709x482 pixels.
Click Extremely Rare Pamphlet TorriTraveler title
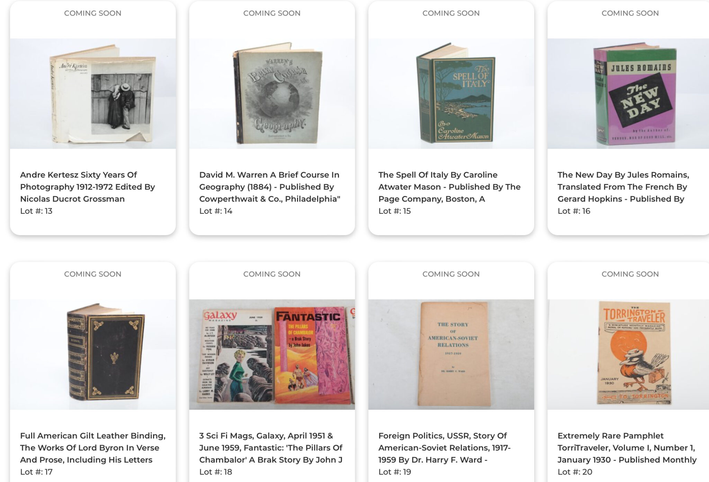coord(627,448)
